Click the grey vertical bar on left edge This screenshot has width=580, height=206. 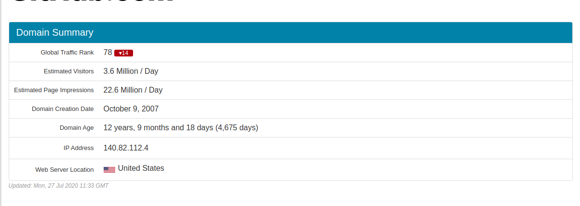tap(1, 103)
